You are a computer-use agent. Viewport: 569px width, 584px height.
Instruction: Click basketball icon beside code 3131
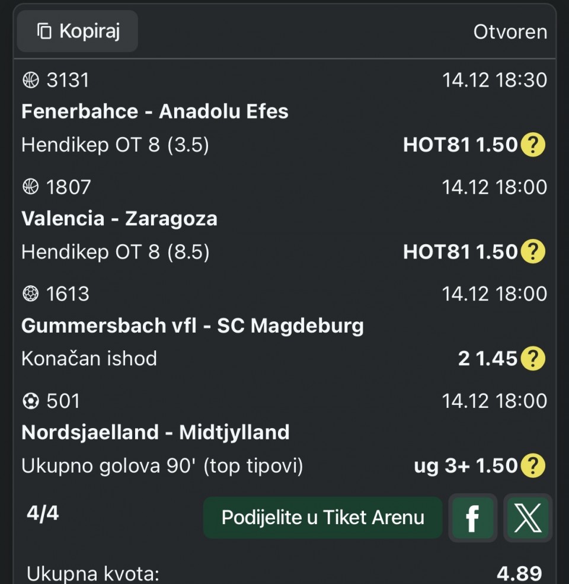coord(30,80)
